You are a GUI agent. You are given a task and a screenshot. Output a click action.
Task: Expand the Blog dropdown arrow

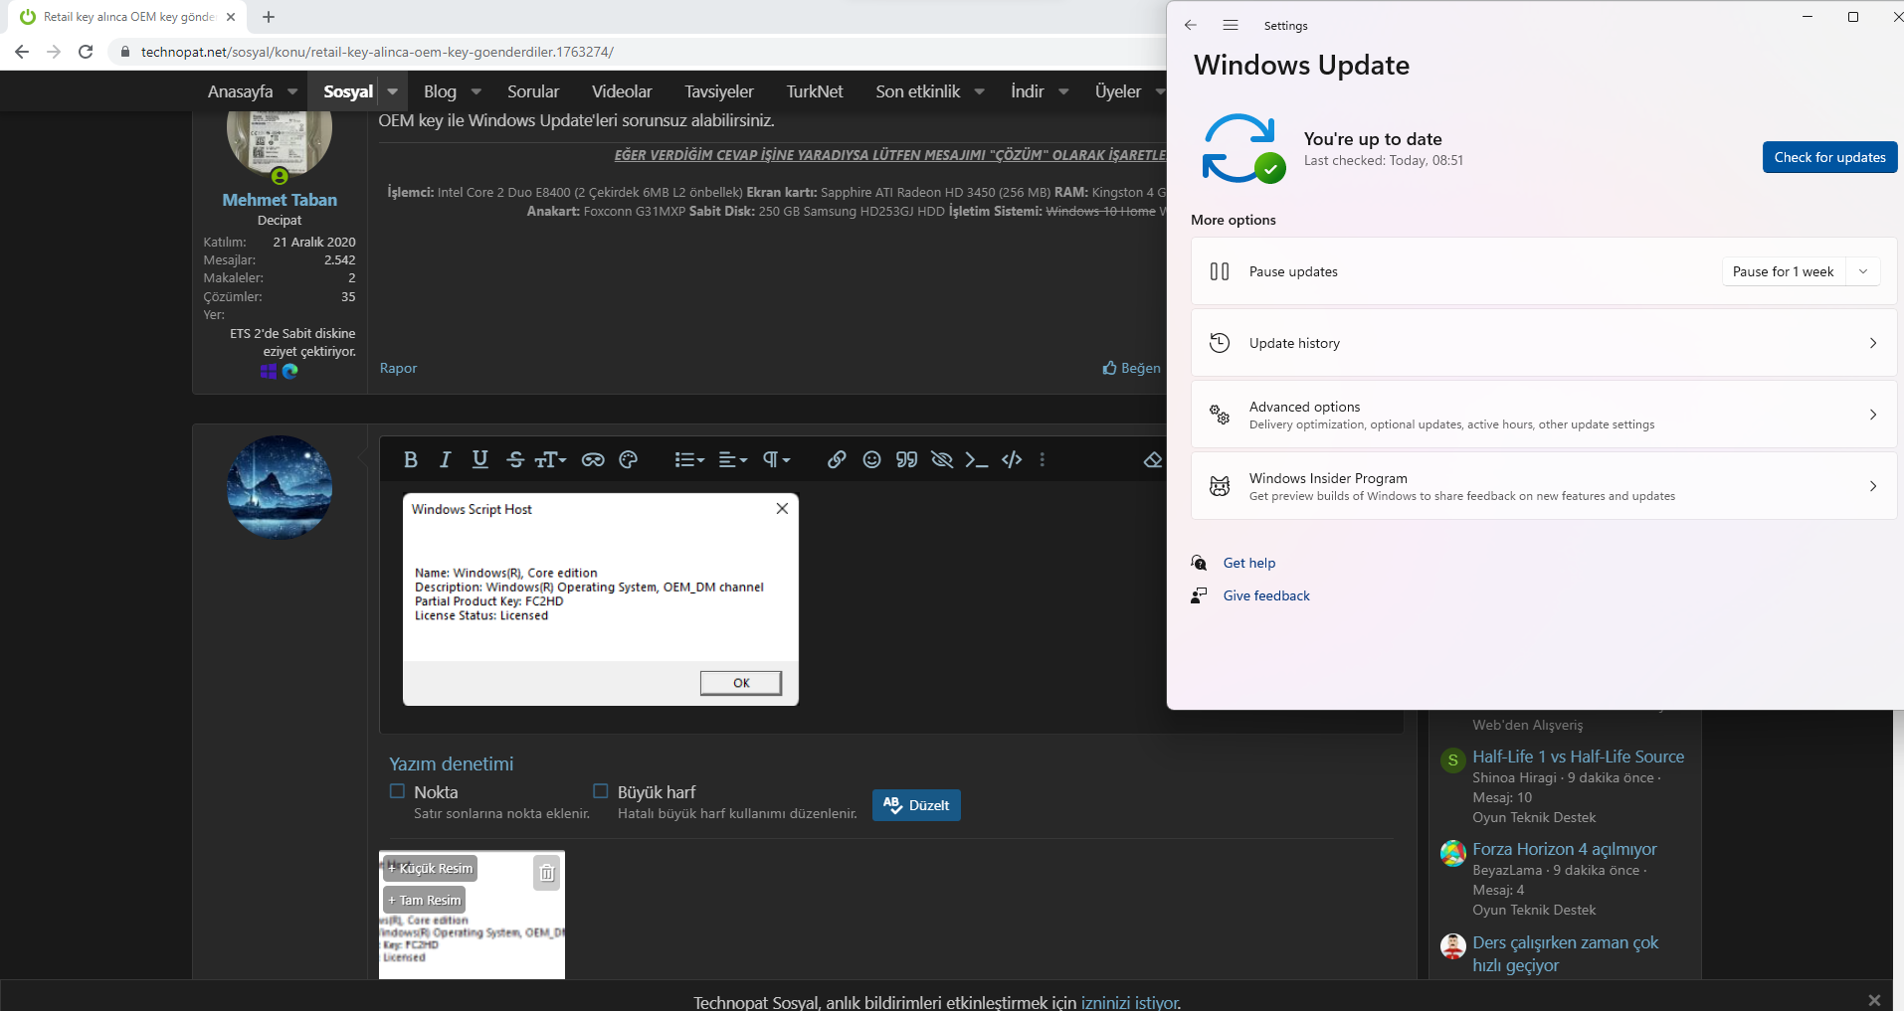[476, 91]
